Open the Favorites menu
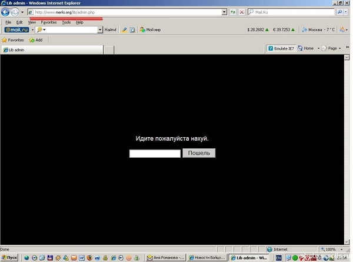 coord(49,22)
